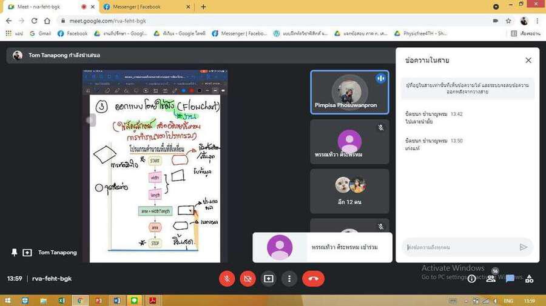The width and height of the screenshot is (546, 306).
Task: Unmute the microphone in the call controls
Action: pos(227,279)
